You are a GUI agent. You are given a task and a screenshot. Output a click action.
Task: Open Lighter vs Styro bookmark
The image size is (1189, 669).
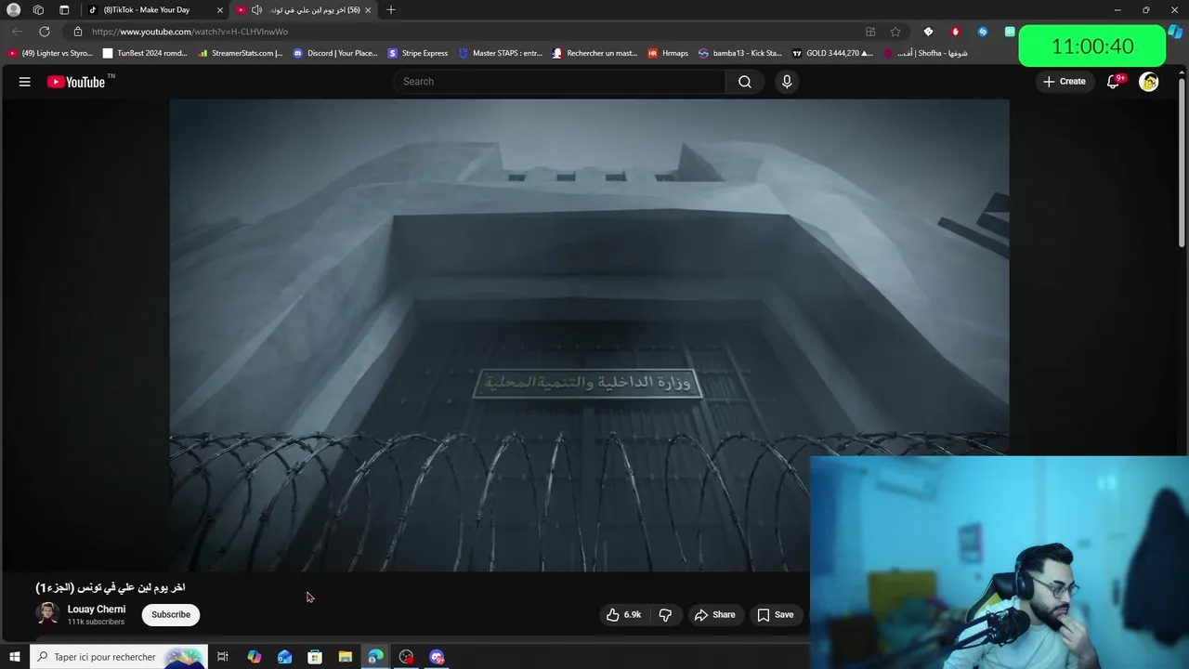(51, 53)
